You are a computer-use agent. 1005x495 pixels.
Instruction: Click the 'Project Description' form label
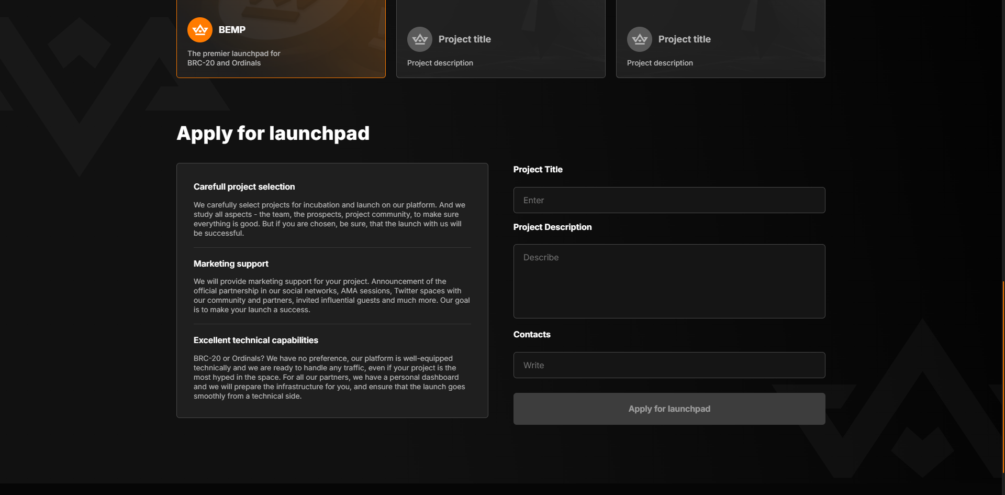pyautogui.click(x=552, y=227)
